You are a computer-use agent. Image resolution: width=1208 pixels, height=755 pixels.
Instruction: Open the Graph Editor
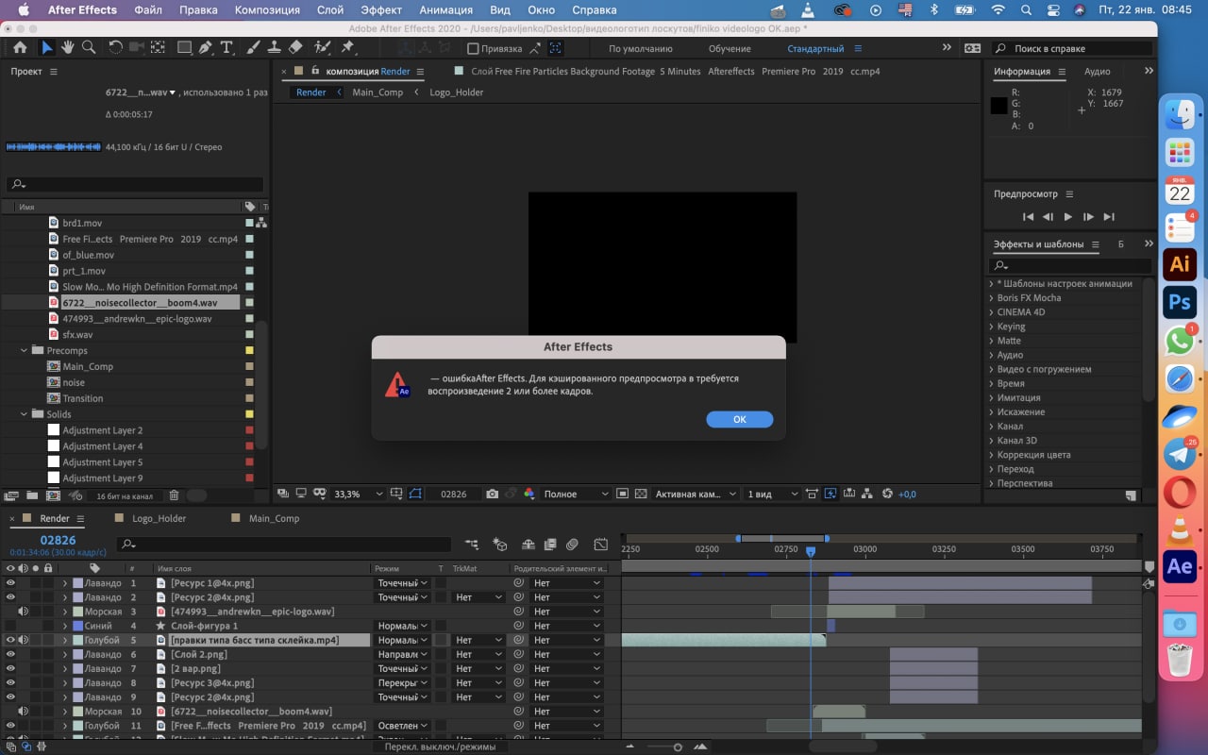[600, 545]
